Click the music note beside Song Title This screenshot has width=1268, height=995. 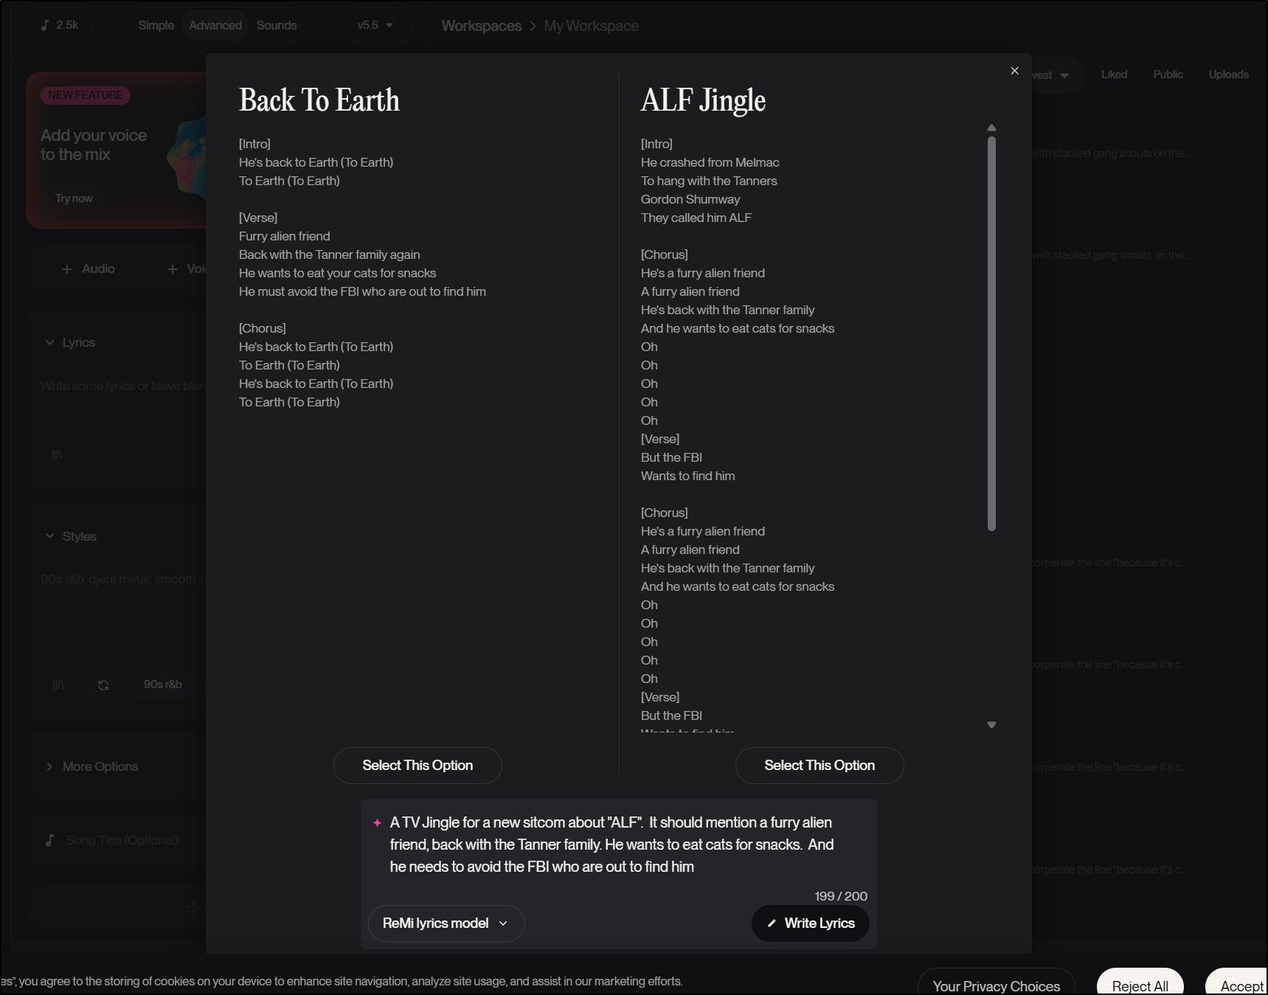[49, 840]
